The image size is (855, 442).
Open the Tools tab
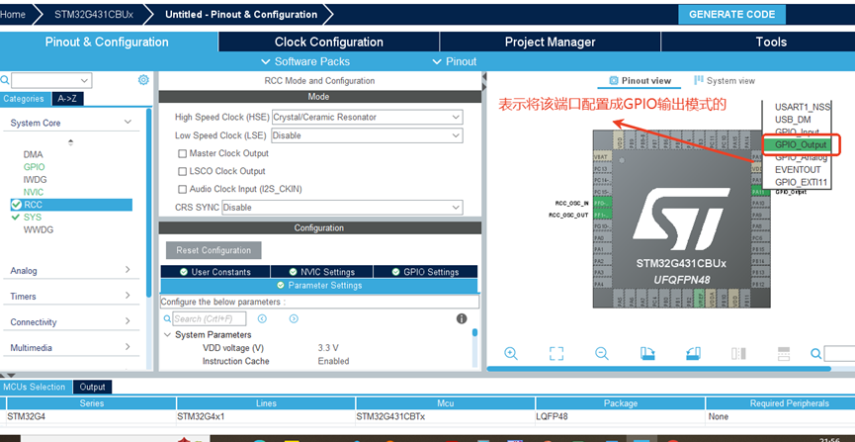click(770, 42)
